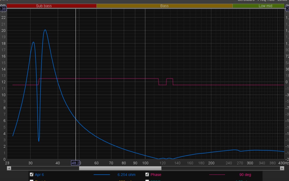Uncheck the Apr 6 trace checkbox

pos(32,174)
